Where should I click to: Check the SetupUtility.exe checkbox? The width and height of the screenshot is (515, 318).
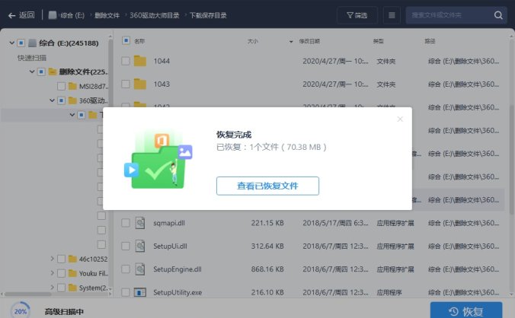(126, 292)
